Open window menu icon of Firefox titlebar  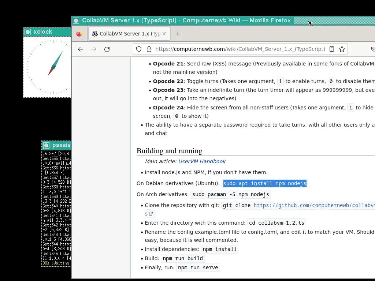76,20
